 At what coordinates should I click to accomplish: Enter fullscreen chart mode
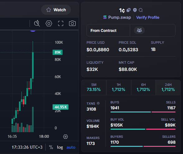coord(61,23)
